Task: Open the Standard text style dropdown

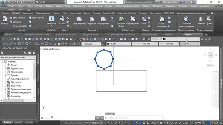Action: [91, 44]
